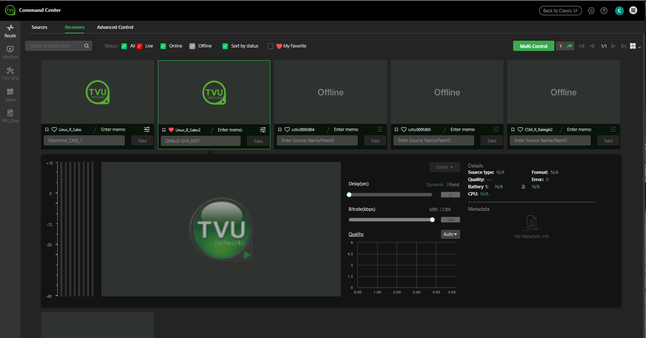Go to the last receivers page
Image resolution: width=646 pixels, height=338 pixels.
pos(624,46)
